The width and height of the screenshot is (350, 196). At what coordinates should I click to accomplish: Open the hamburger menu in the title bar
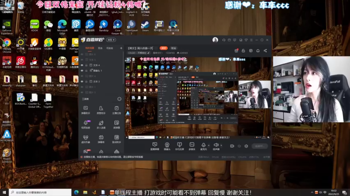point(251,40)
